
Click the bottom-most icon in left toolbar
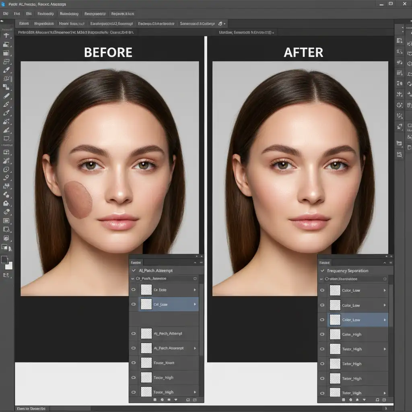(6, 275)
